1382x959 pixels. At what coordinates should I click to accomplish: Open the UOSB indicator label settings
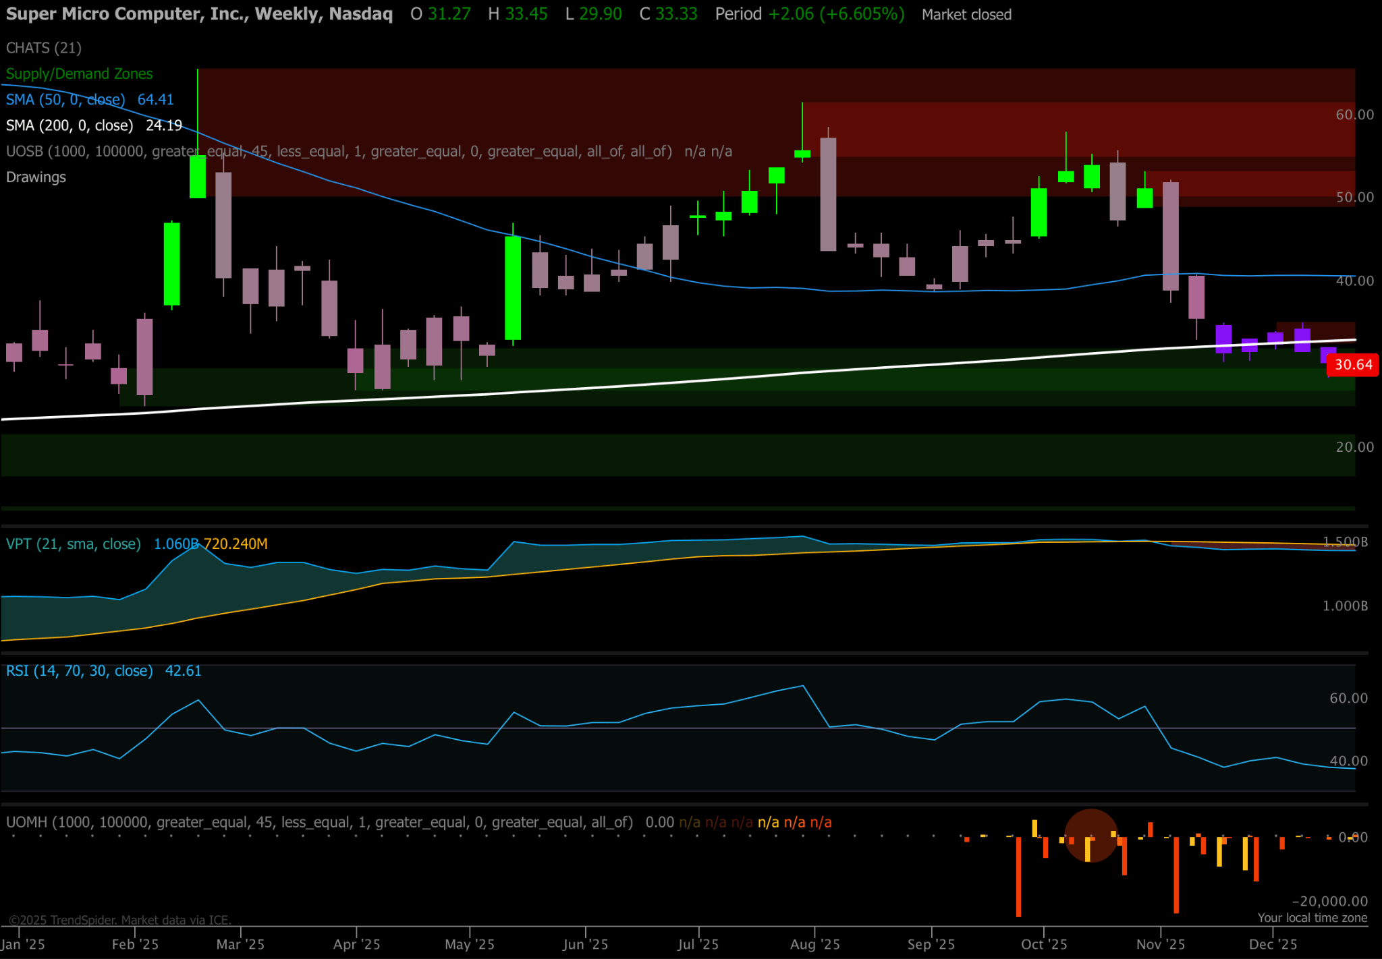coord(339,151)
